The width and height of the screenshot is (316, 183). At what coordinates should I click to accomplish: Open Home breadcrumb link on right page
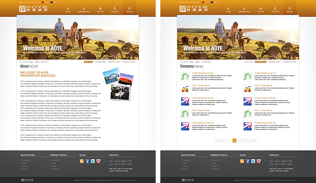[x=191, y=62]
